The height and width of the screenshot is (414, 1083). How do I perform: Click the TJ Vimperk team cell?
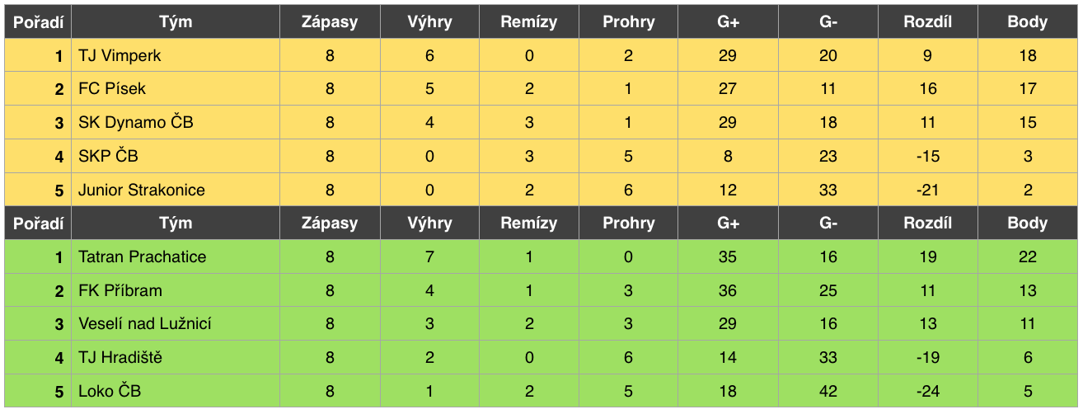(x=176, y=55)
